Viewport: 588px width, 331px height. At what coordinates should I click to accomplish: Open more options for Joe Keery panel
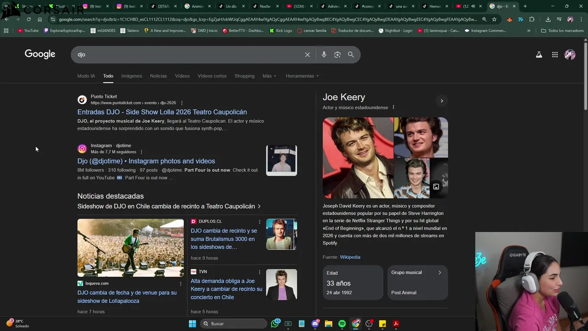(393, 108)
